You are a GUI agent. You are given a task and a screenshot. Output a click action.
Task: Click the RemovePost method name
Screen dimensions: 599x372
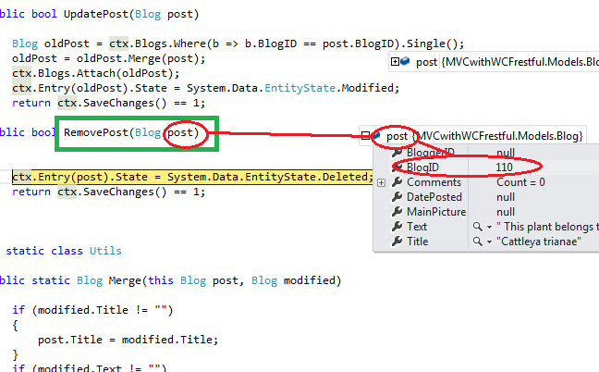tap(96, 132)
